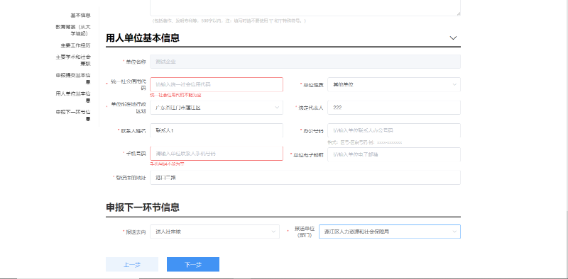The width and height of the screenshot is (568, 279).
Task: Focus the 单位电子邮箱 input field
Action: 394,154
